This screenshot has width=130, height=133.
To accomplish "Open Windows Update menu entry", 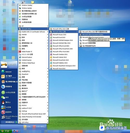I will pos(33,8).
